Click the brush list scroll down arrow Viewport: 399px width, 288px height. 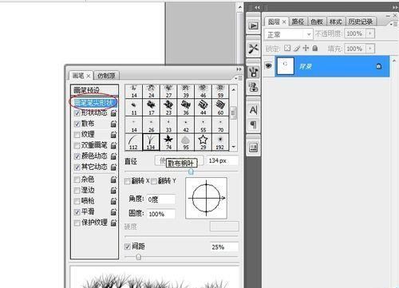233,147
